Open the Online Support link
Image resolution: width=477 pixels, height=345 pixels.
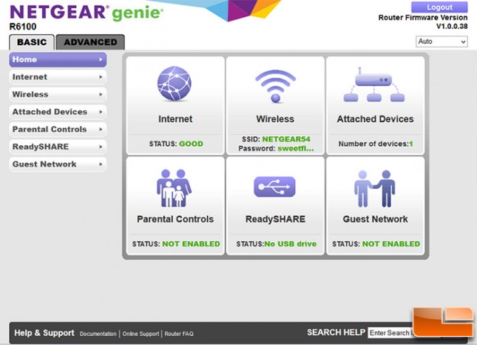(x=141, y=334)
